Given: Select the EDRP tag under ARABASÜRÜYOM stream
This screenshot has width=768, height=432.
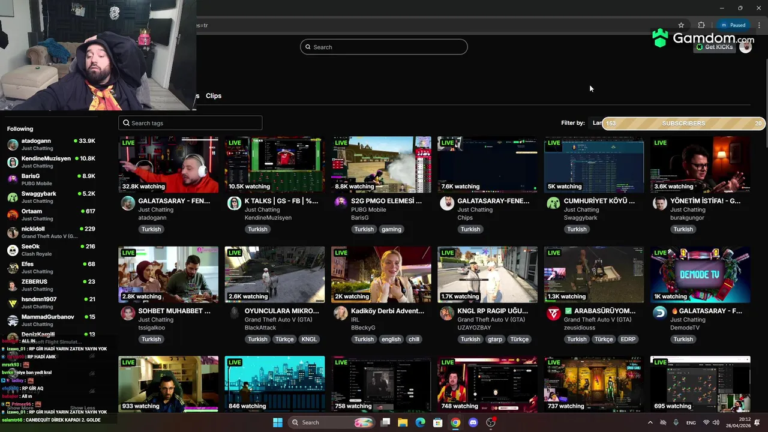Looking at the screenshot, I should 628,339.
